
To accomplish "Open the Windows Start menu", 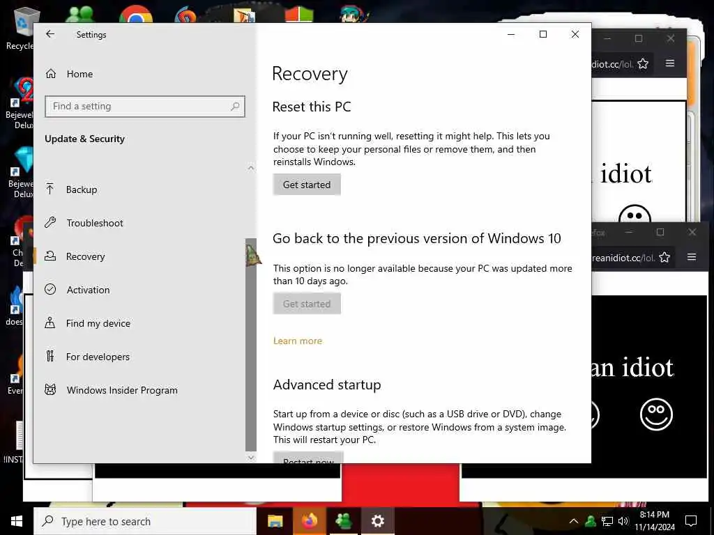I will (x=17, y=521).
